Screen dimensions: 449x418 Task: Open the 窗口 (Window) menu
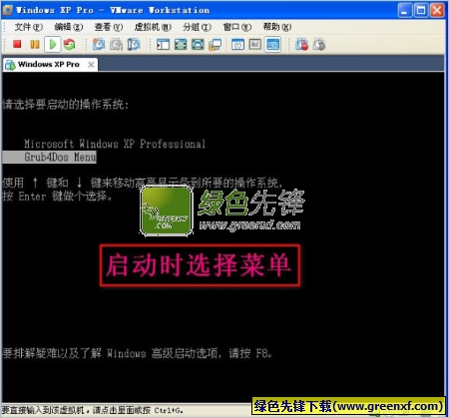tap(237, 27)
